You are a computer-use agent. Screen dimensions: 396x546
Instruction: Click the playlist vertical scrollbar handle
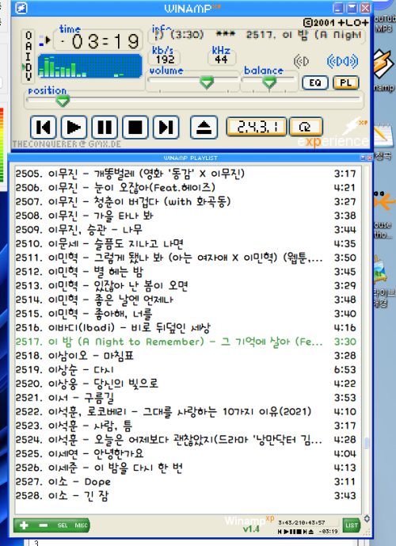(x=366, y=442)
